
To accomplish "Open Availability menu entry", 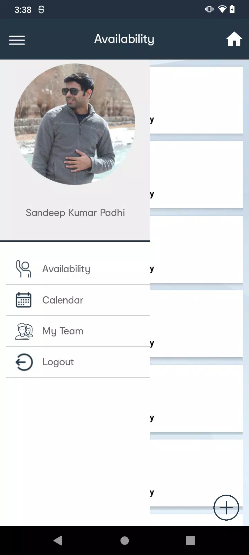I will click(x=78, y=269).
